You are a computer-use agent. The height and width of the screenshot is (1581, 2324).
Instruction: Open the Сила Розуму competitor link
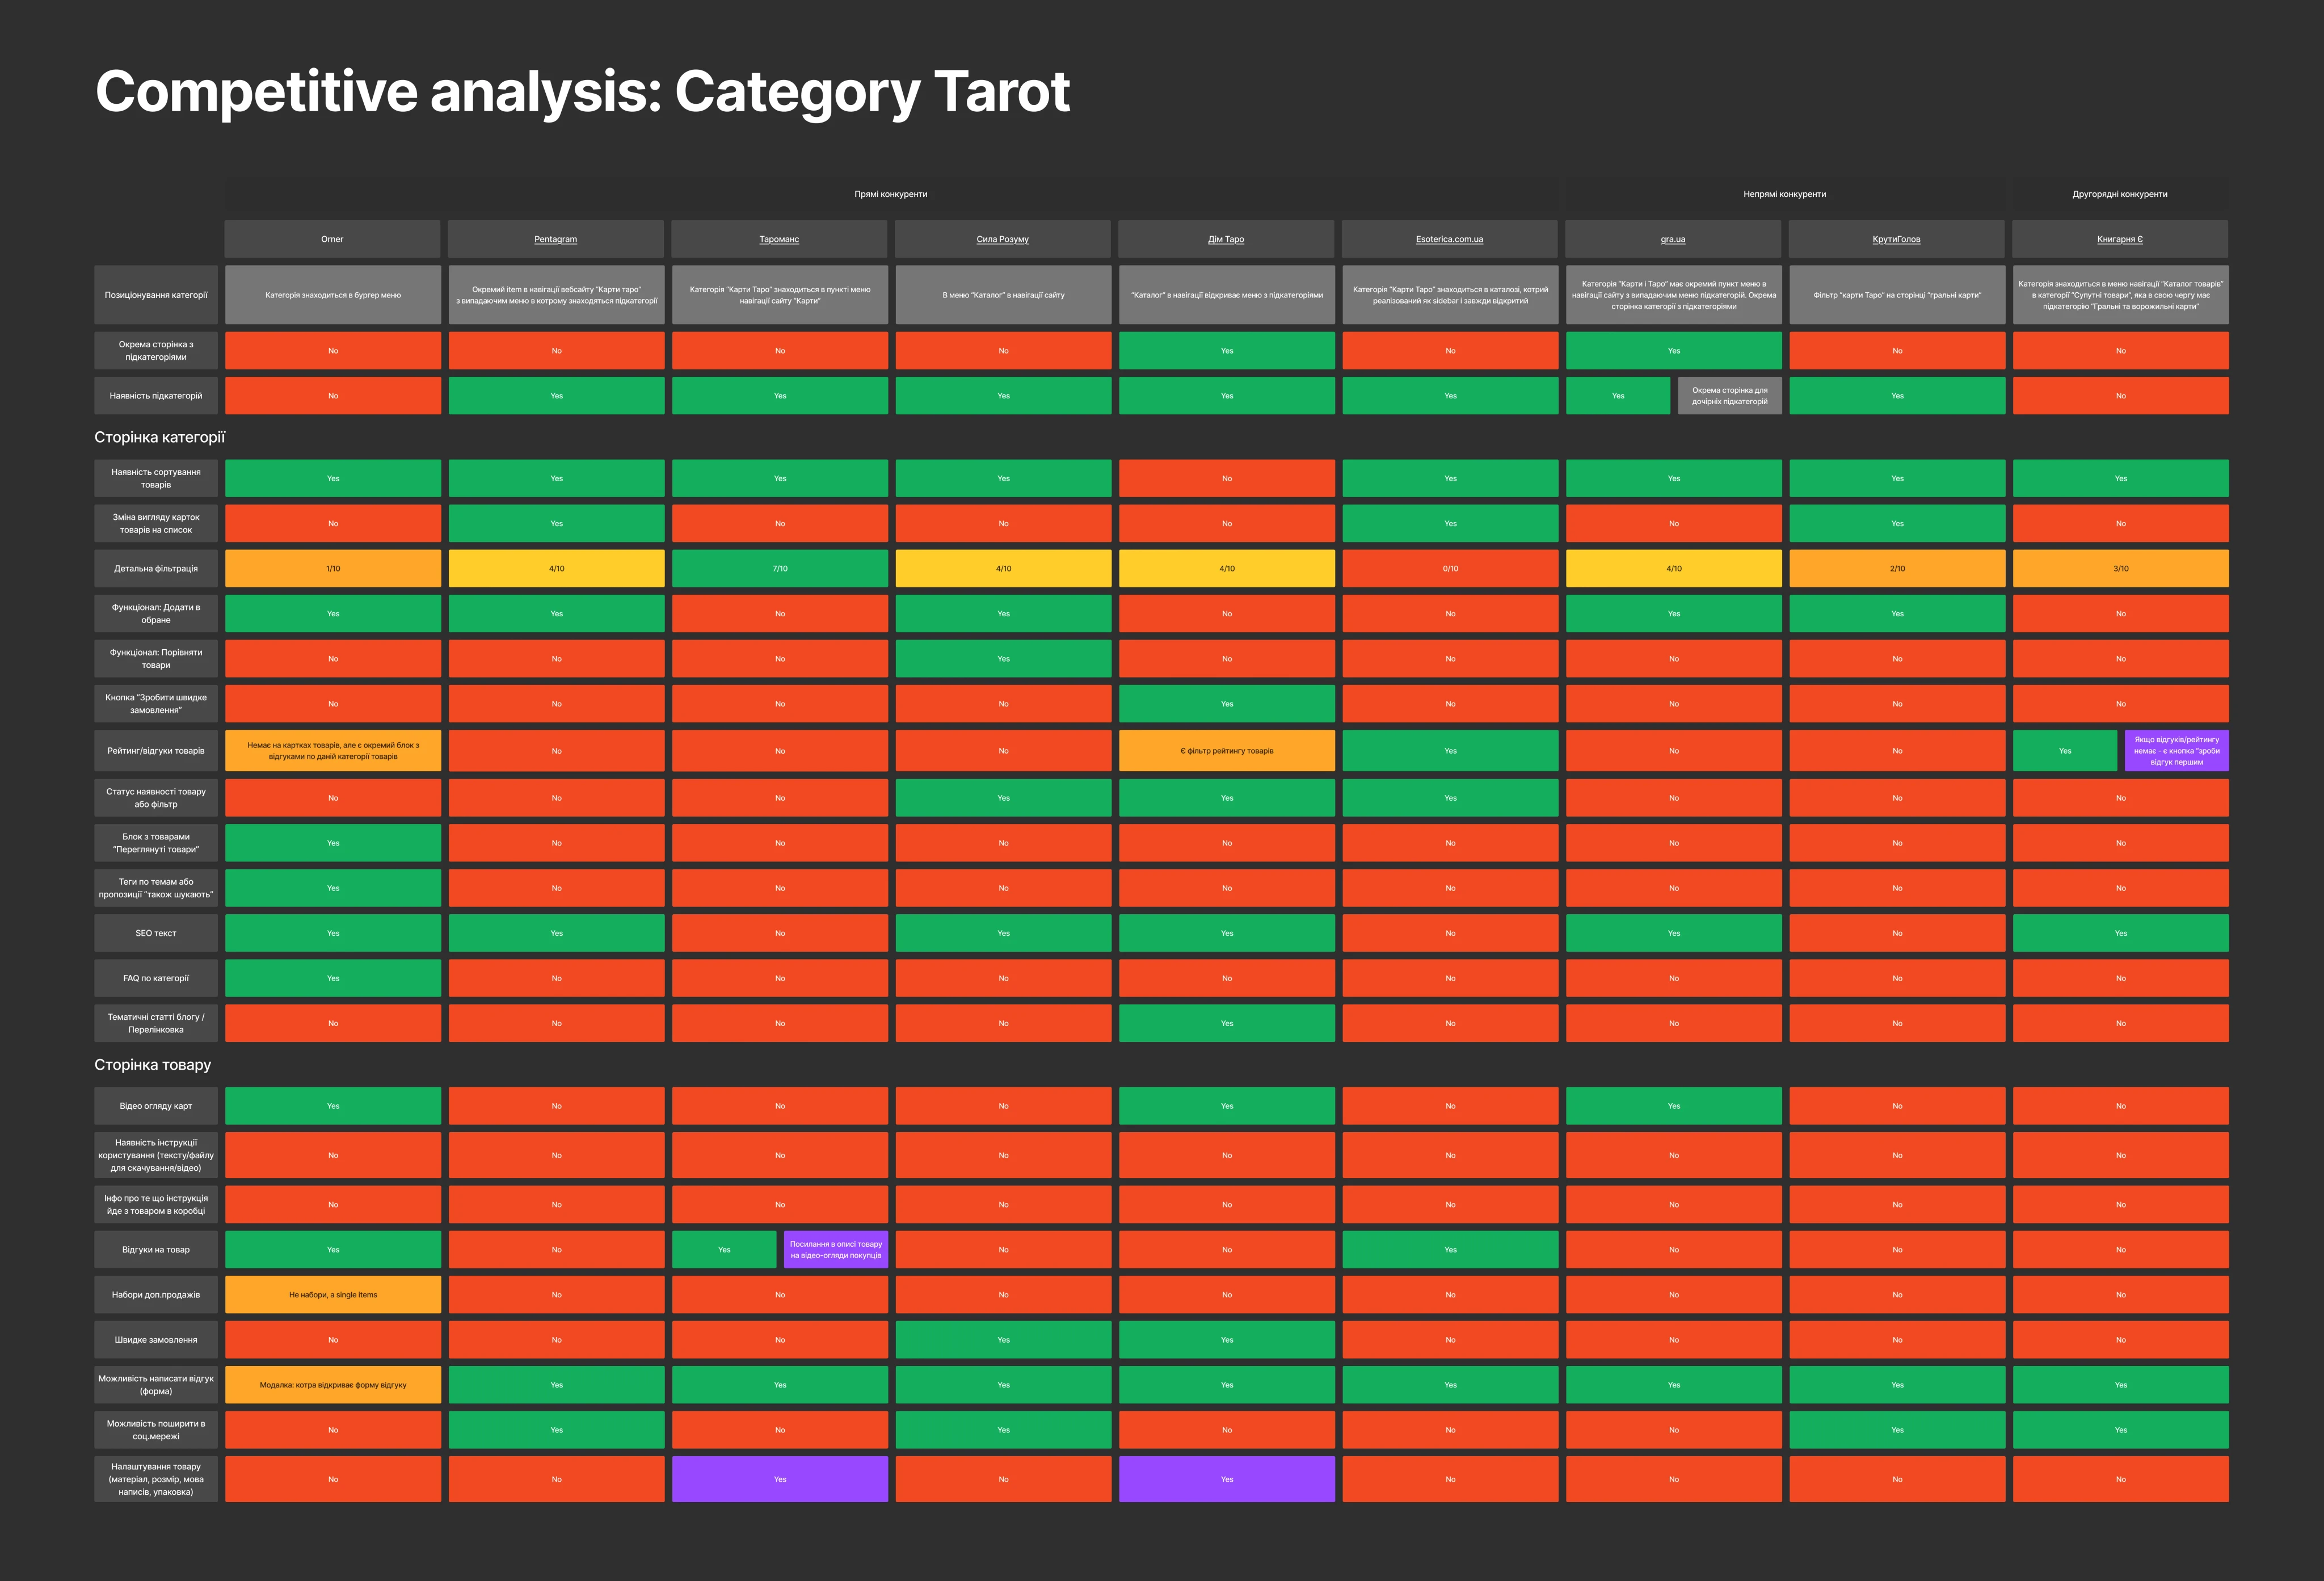coord(1002,239)
